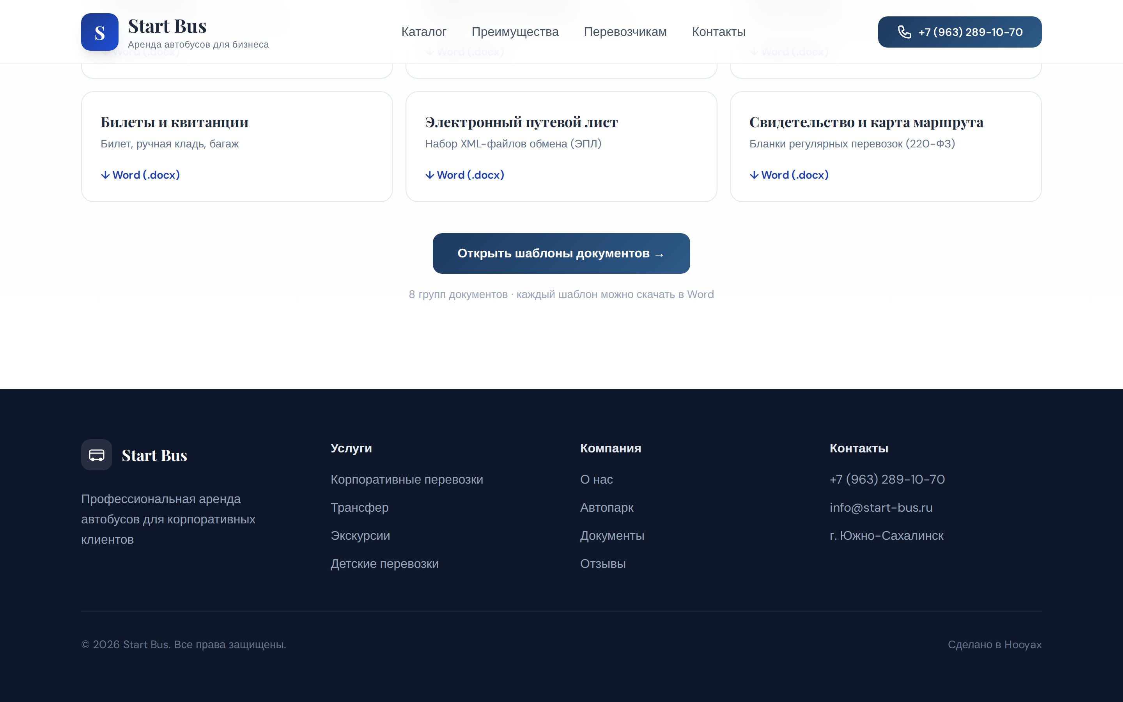Screen dimensions: 1123x702
Task: Click the Компания footer column heading
Action: pos(610,448)
